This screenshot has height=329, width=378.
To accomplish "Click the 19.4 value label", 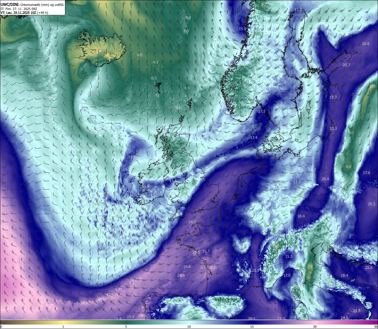I will (118, 319).
